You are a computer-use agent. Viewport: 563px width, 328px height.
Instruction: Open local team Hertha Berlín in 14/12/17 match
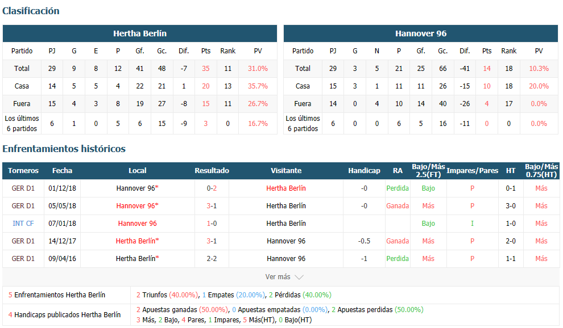click(x=138, y=241)
